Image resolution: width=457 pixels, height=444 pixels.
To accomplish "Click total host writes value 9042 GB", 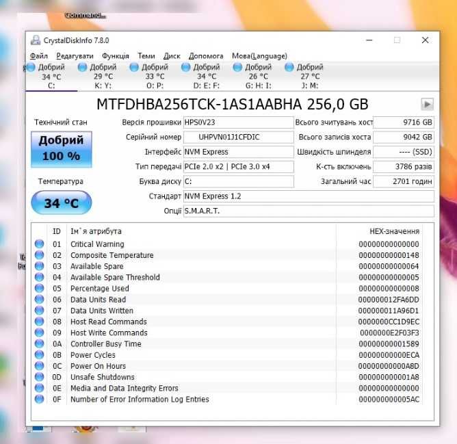I will (404, 137).
